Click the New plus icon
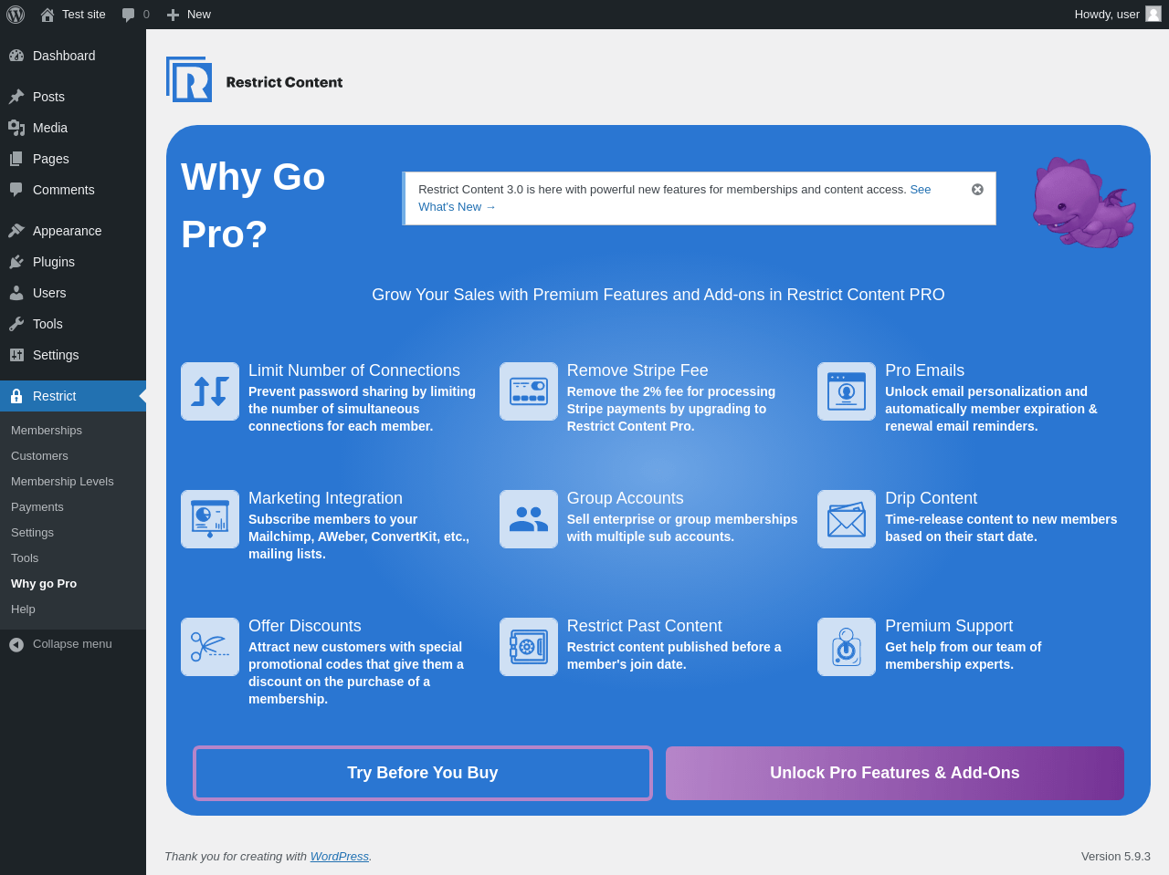The width and height of the screenshot is (1169, 875). pyautogui.click(x=173, y=15)
